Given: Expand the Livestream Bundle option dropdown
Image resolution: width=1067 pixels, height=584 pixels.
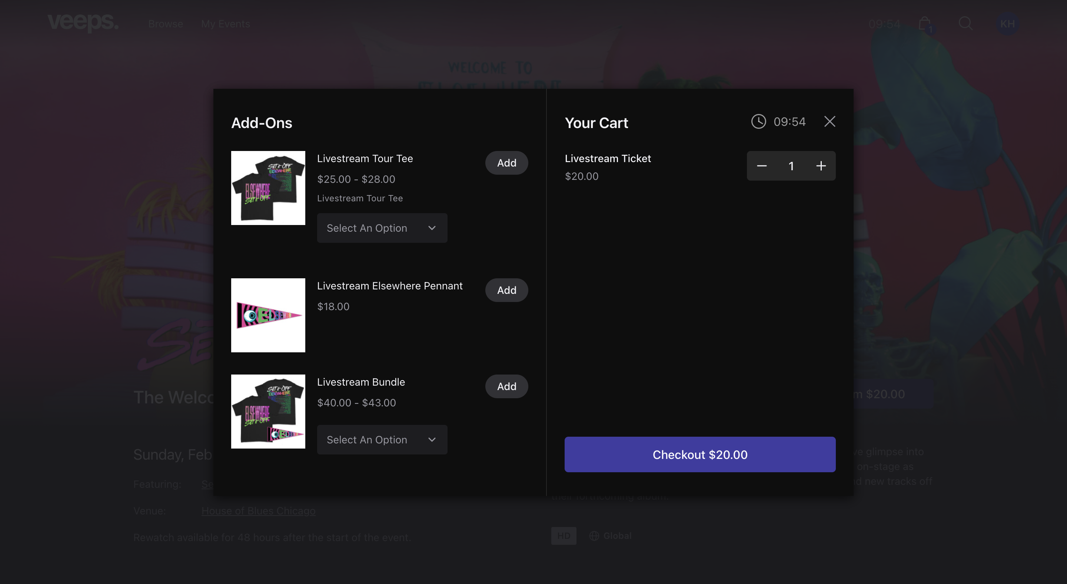Looking at the screenshot, I should [x=382, y=440].
